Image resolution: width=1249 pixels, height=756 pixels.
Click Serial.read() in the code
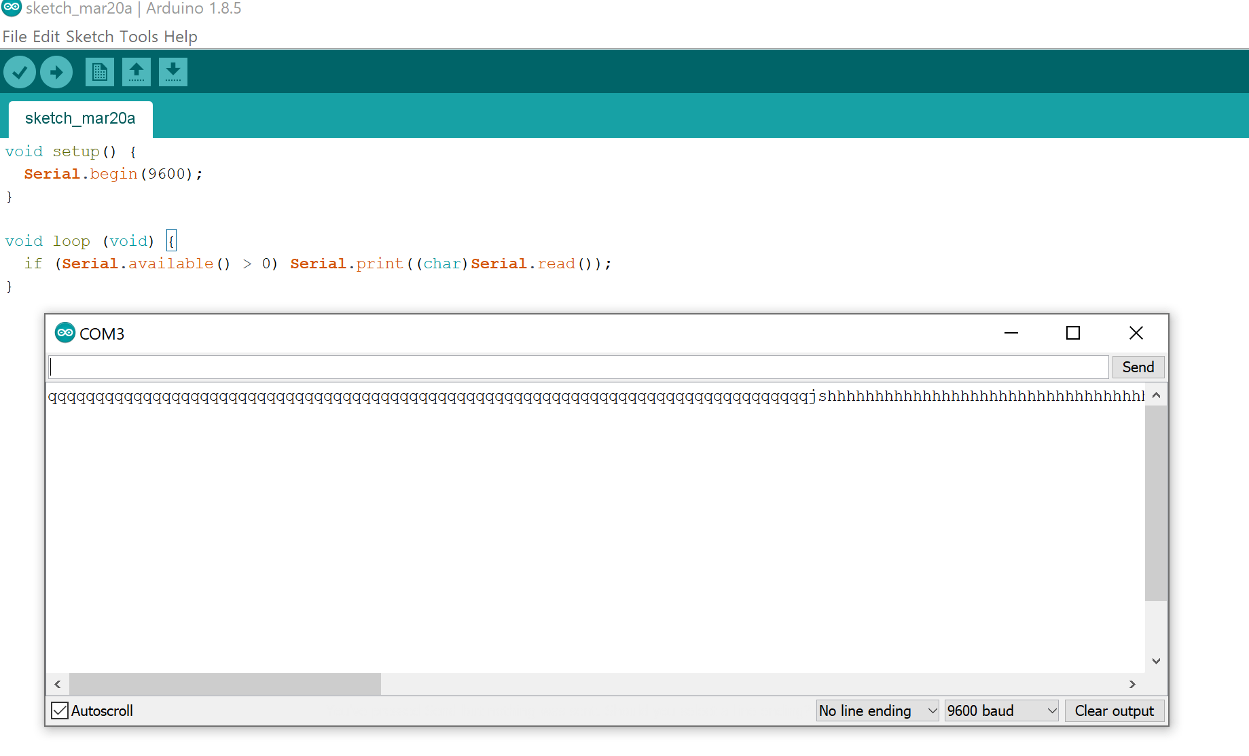(532, 264)
